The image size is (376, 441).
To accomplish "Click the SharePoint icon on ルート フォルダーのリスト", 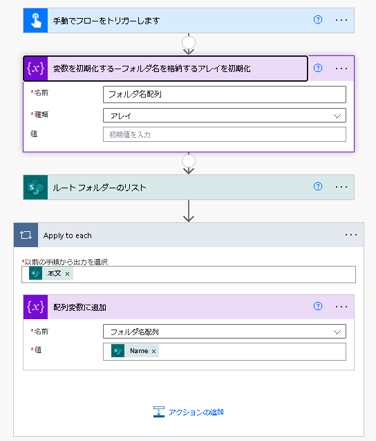I will tap(36, 188).
